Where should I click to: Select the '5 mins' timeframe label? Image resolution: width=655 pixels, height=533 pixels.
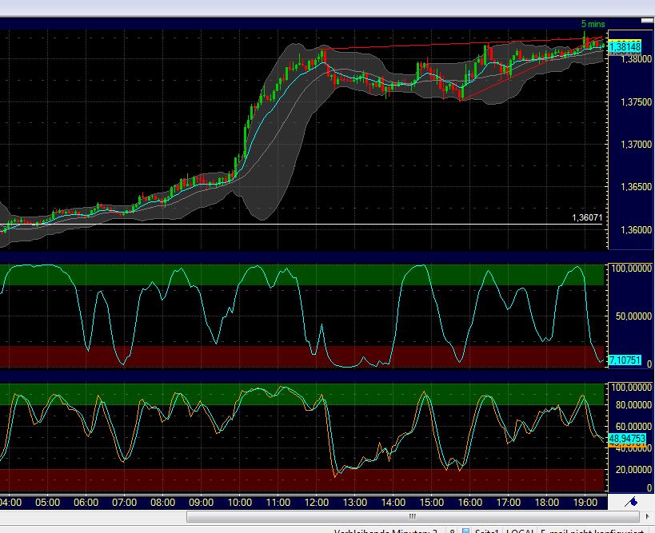pyautogui.click(x=593, y=24)
